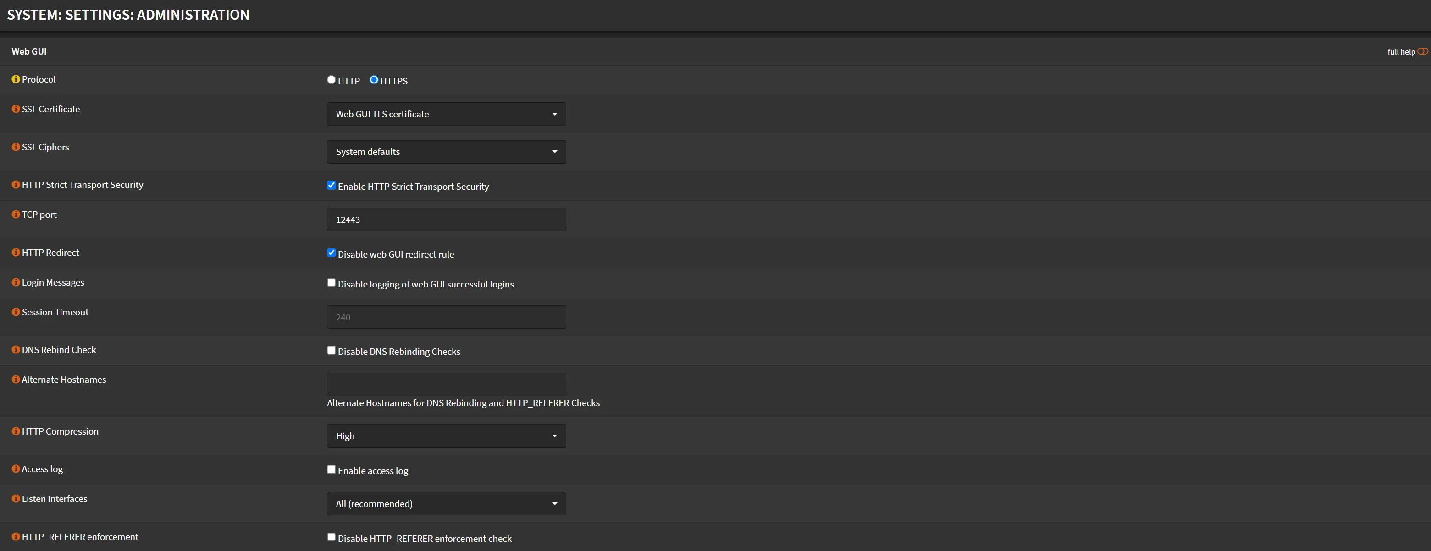
Task: Uncheck Enable HTTP Strict Transport Security
Action: (331, 186)
